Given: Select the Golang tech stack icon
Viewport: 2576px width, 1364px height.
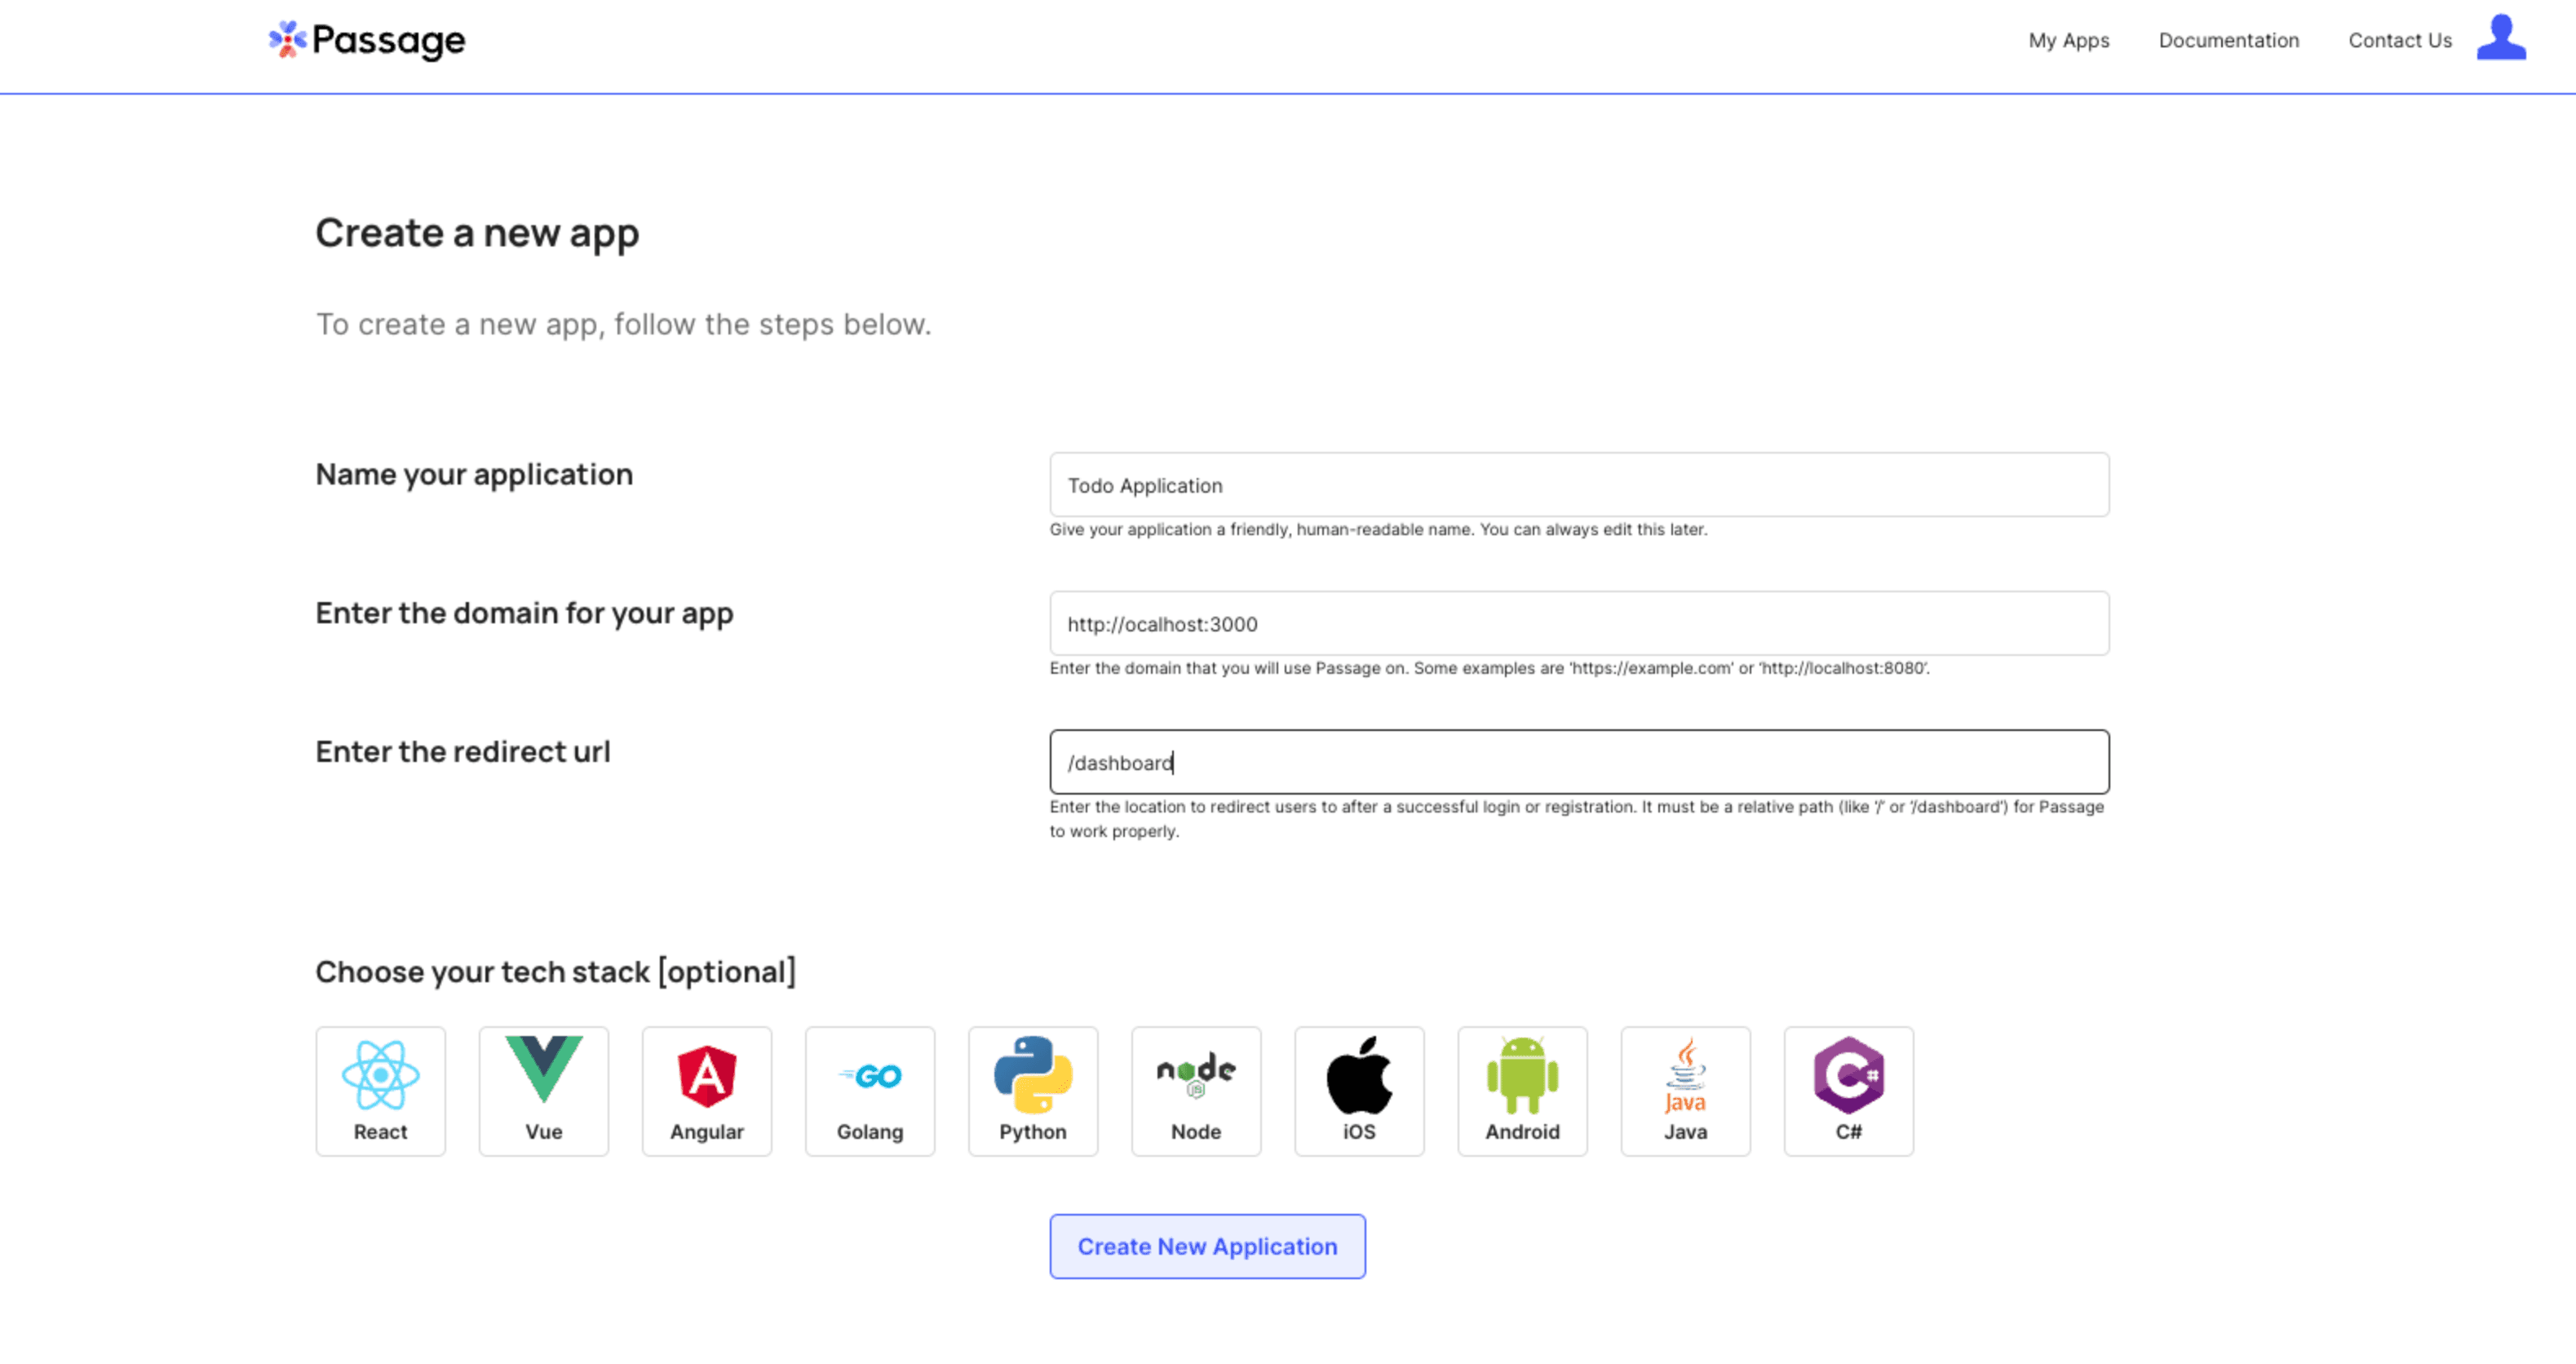Looking at the screenshot, I should click(x=869, y=1090).
